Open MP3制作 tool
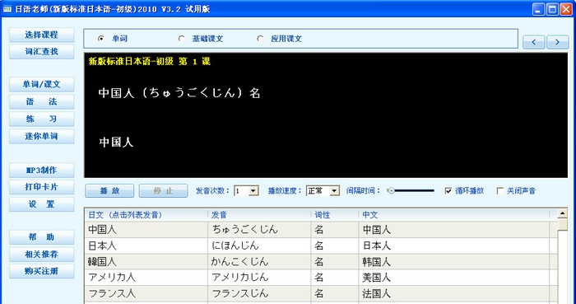This screenshot has width=576, height=304. click(41, 171)
